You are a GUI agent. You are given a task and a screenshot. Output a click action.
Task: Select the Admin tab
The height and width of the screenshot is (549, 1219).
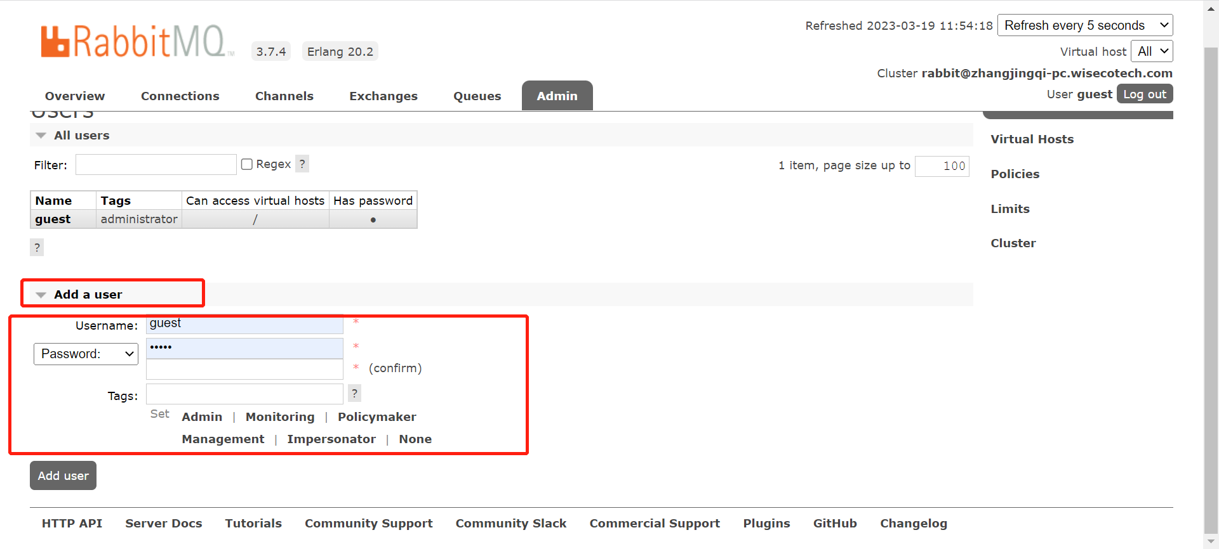coord(557,96)
